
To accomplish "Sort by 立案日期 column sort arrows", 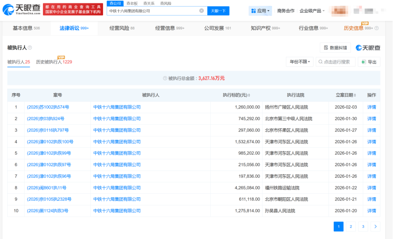I will (x=355, y=95).
